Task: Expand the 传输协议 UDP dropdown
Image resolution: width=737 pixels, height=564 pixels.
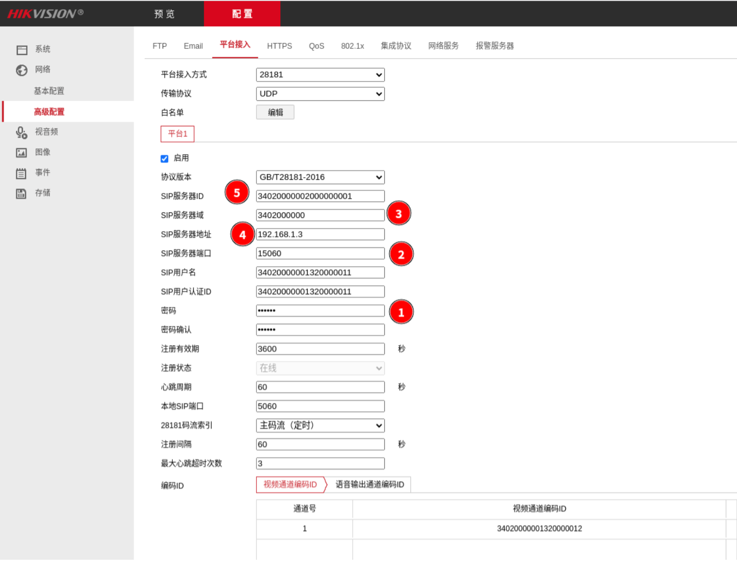Action: point(320,94)
